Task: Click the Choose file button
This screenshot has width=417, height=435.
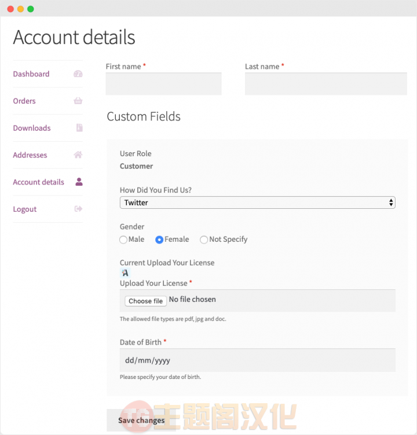Action: [145, 301]
